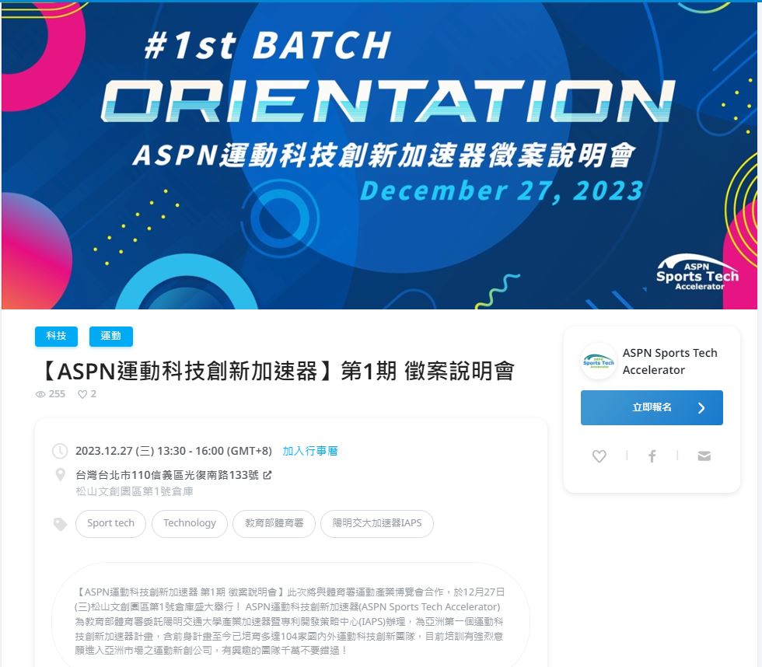The height and width of the screenshot is (667, 762).
Task: Click the location pin icon
Action: pyautogui.click(x=61, y=475)
